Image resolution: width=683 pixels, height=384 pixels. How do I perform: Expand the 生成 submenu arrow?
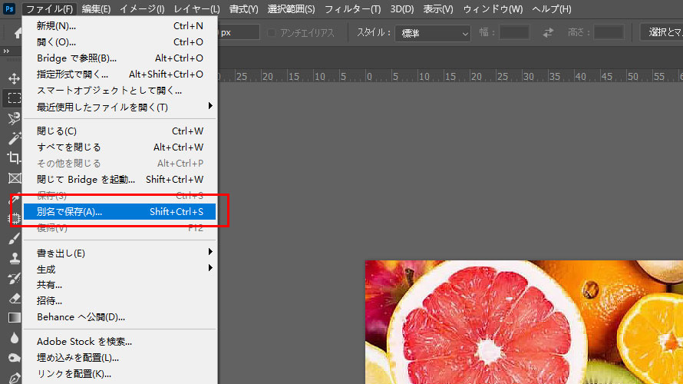click(210, 267)
